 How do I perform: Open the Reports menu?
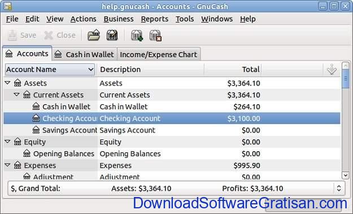click(x=155, y=19)
